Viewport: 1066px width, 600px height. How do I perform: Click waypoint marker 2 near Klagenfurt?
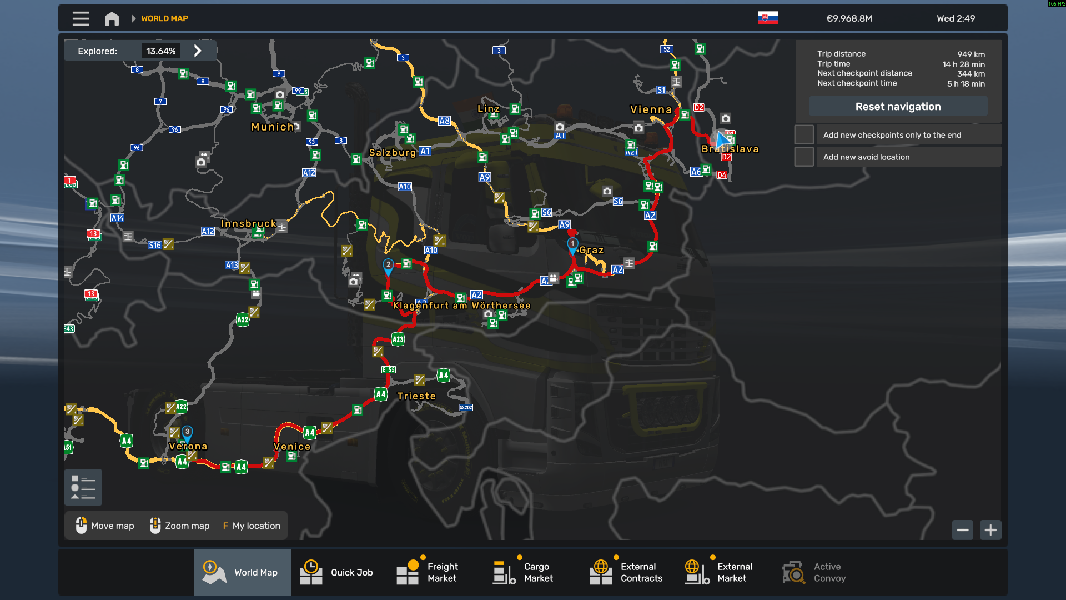389,266
